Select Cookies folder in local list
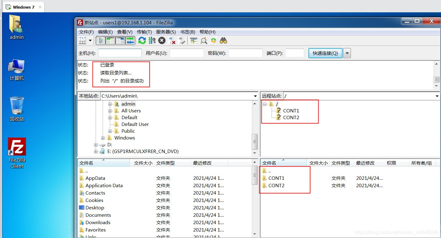This screenshot has height=238, width=441. tap(94, 200)
